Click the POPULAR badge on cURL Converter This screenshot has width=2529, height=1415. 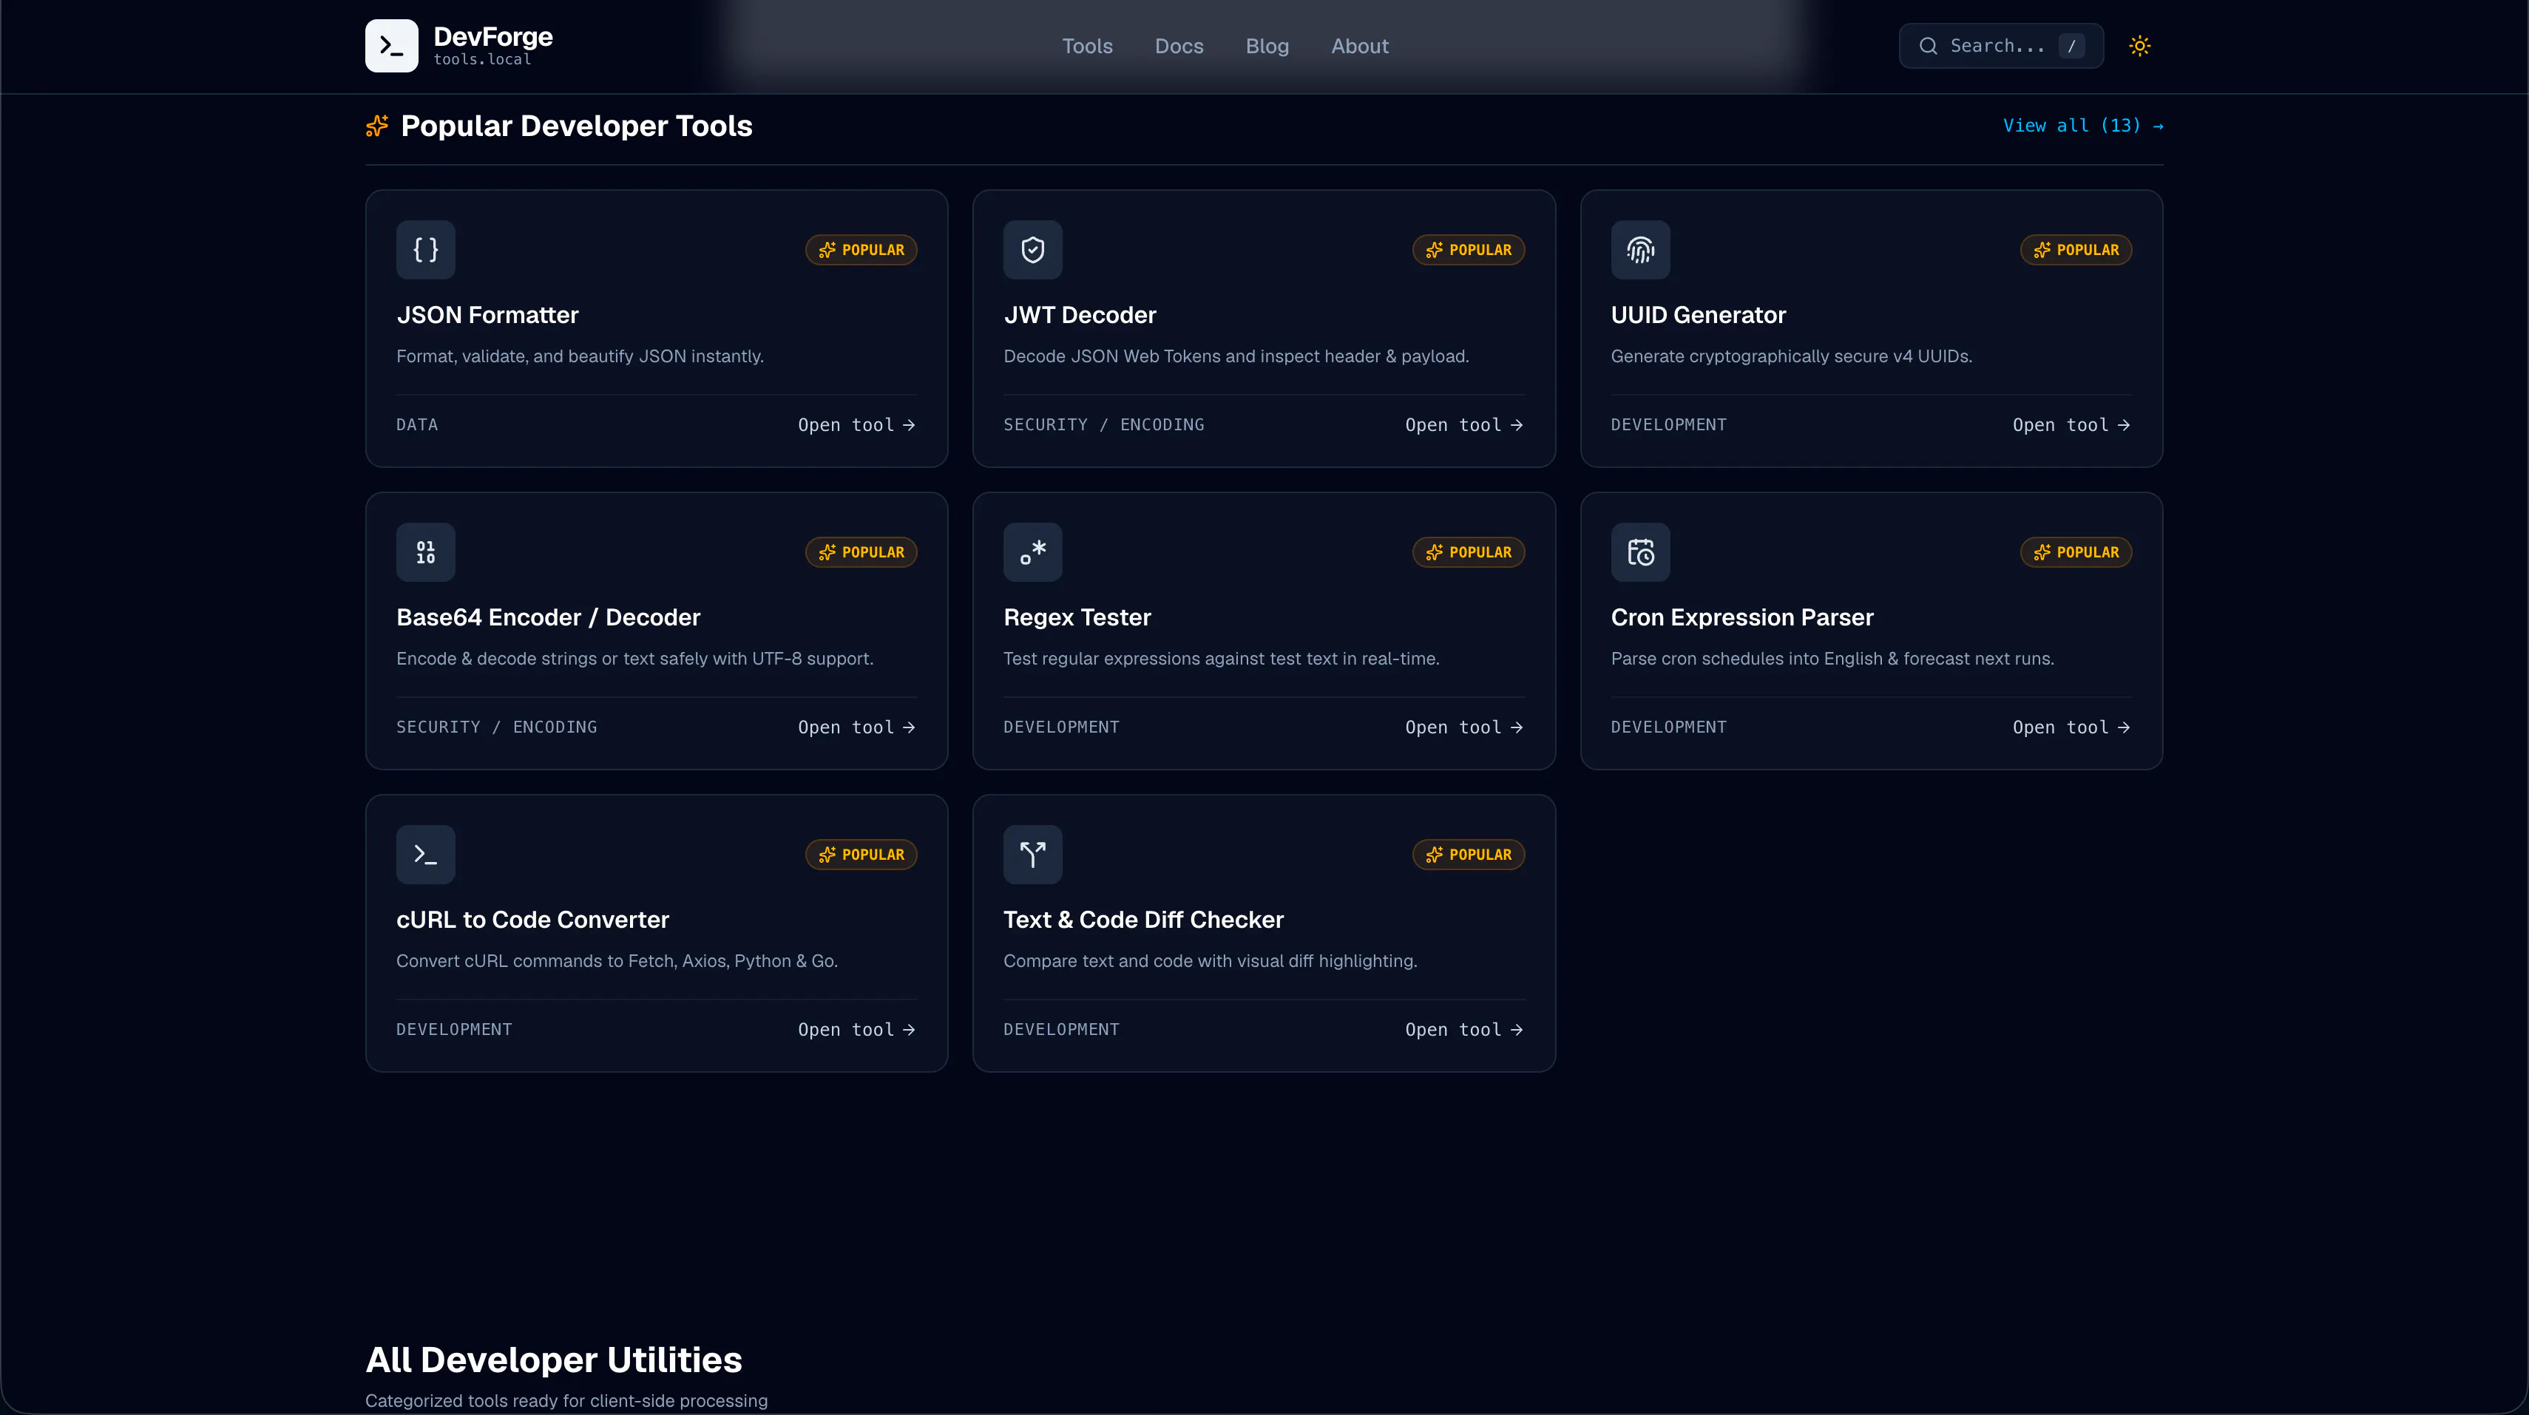pos(861,854)
